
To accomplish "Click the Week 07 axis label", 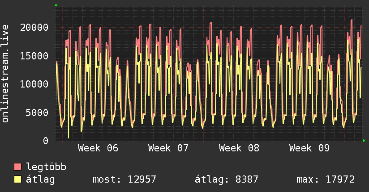I will [x=168, y=148].
